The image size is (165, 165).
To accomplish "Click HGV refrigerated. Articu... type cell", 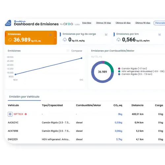I will pyautogui.click(x=56, y=139).
